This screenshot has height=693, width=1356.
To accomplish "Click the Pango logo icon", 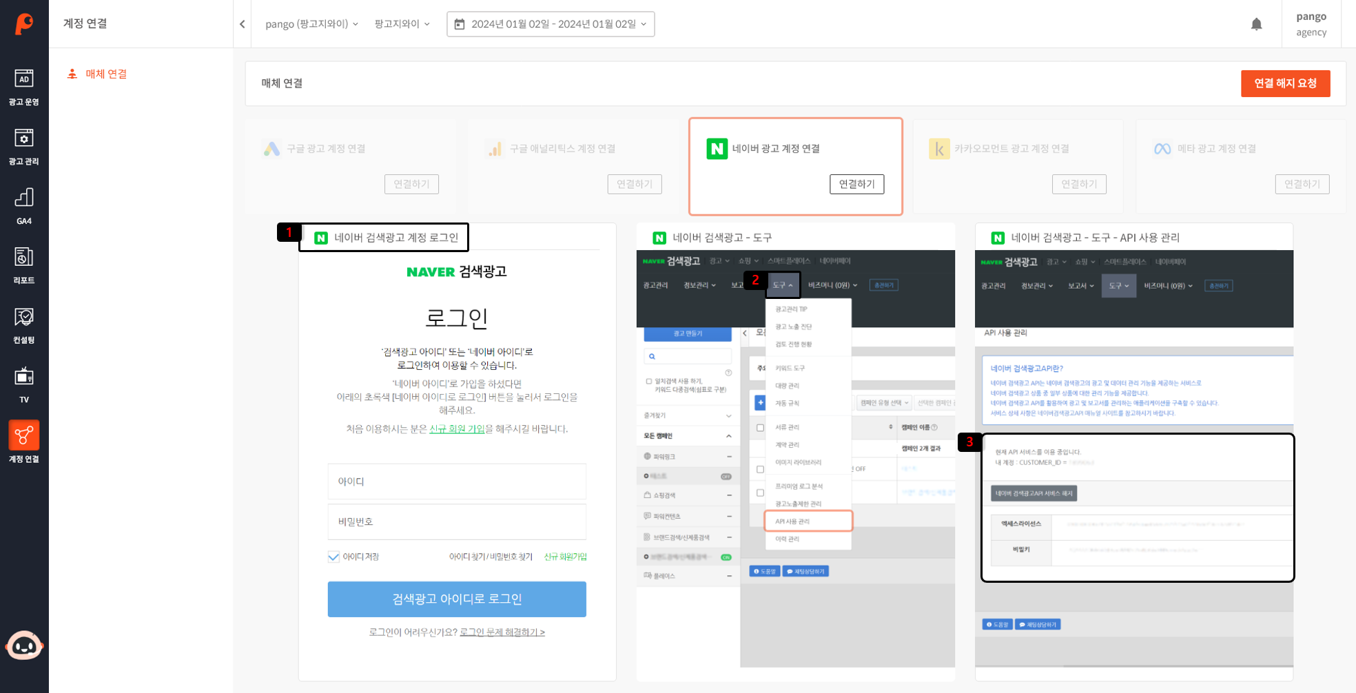I will [24, 23].
